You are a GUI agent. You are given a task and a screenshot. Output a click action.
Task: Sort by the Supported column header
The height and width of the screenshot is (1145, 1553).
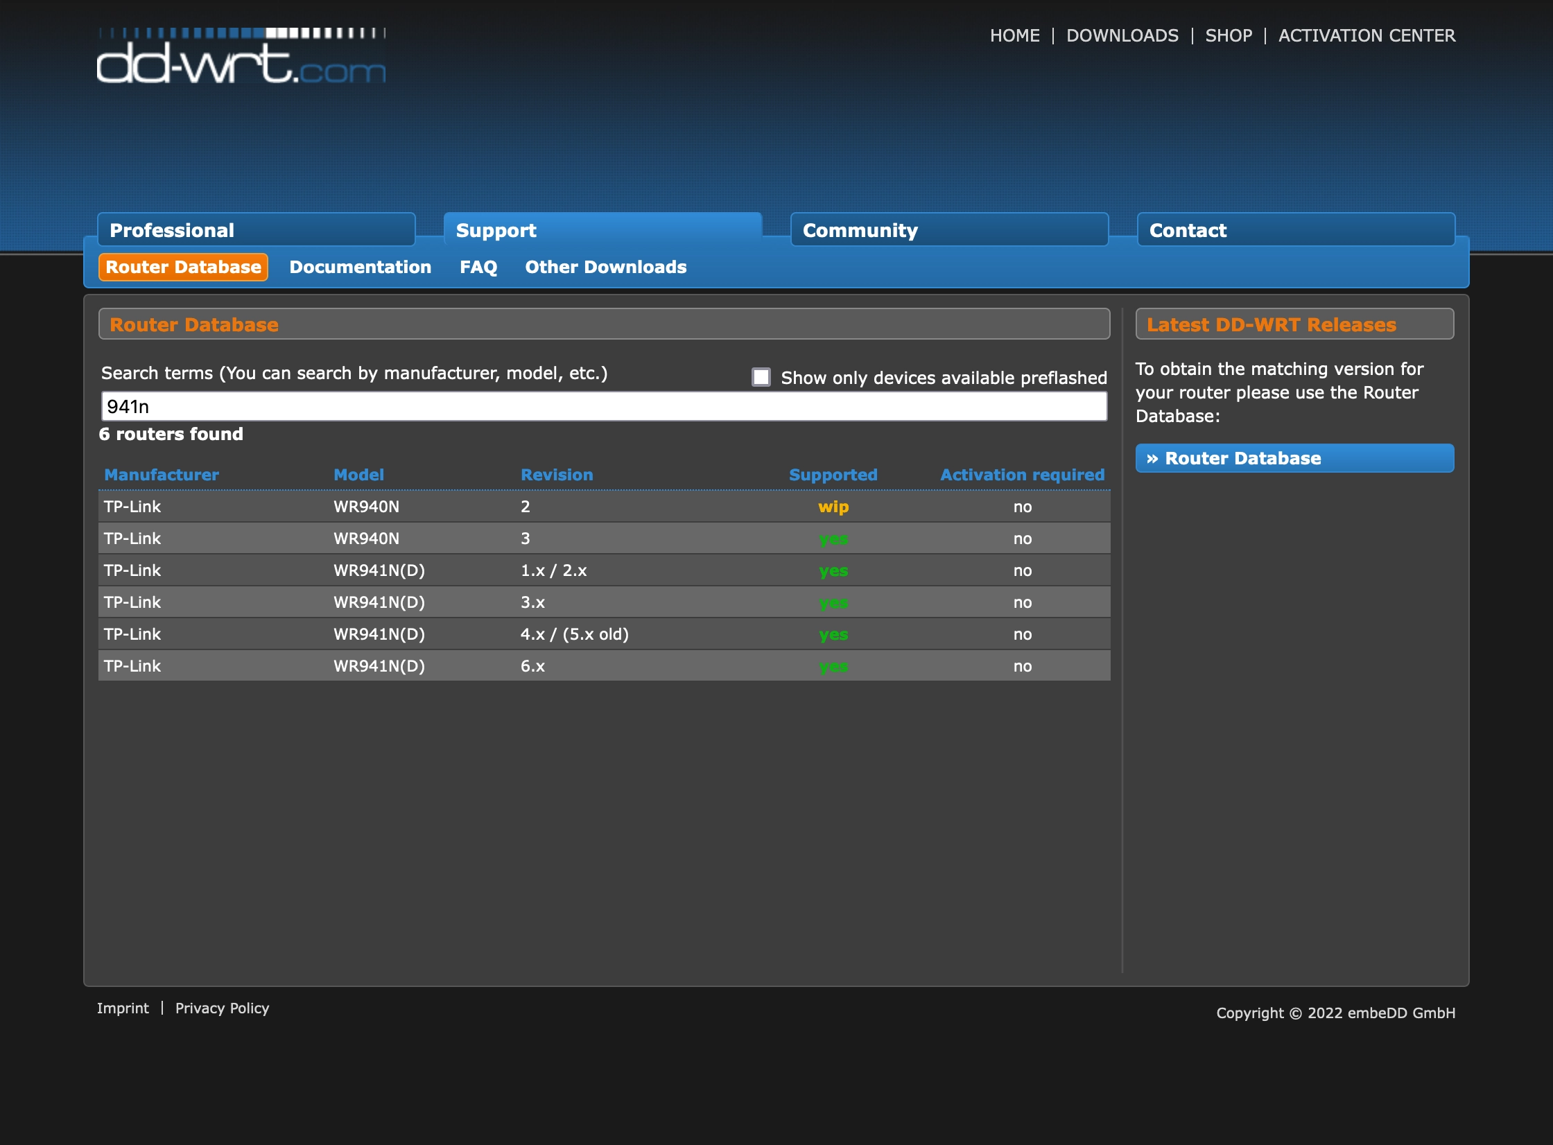click(x=833, y=475)
